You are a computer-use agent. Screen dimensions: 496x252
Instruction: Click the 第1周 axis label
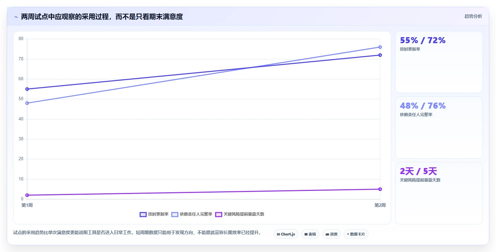[27, 205]
